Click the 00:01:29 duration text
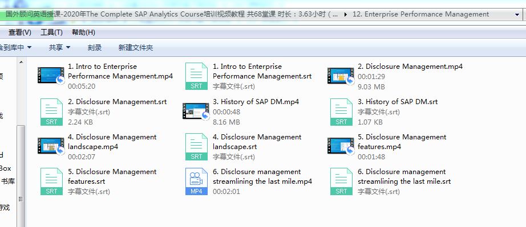 (x=371, y=77)
